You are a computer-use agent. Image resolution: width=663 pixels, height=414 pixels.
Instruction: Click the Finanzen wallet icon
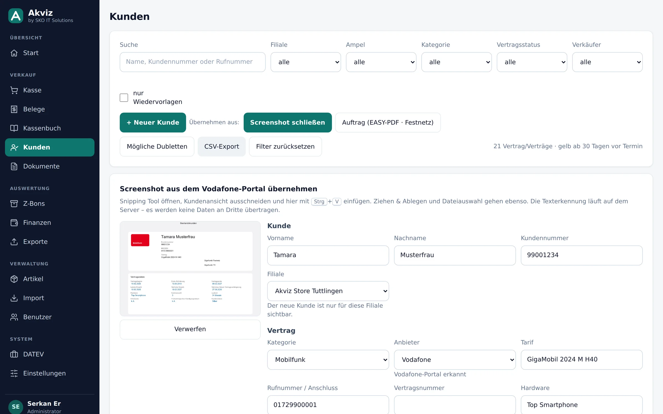point(14,222)
